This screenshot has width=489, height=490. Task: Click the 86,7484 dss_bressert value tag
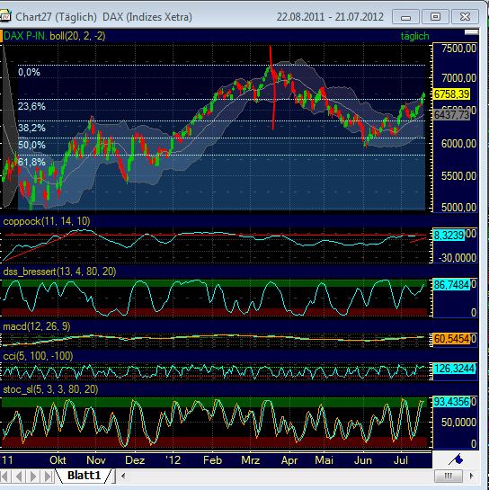pos(451,285)
